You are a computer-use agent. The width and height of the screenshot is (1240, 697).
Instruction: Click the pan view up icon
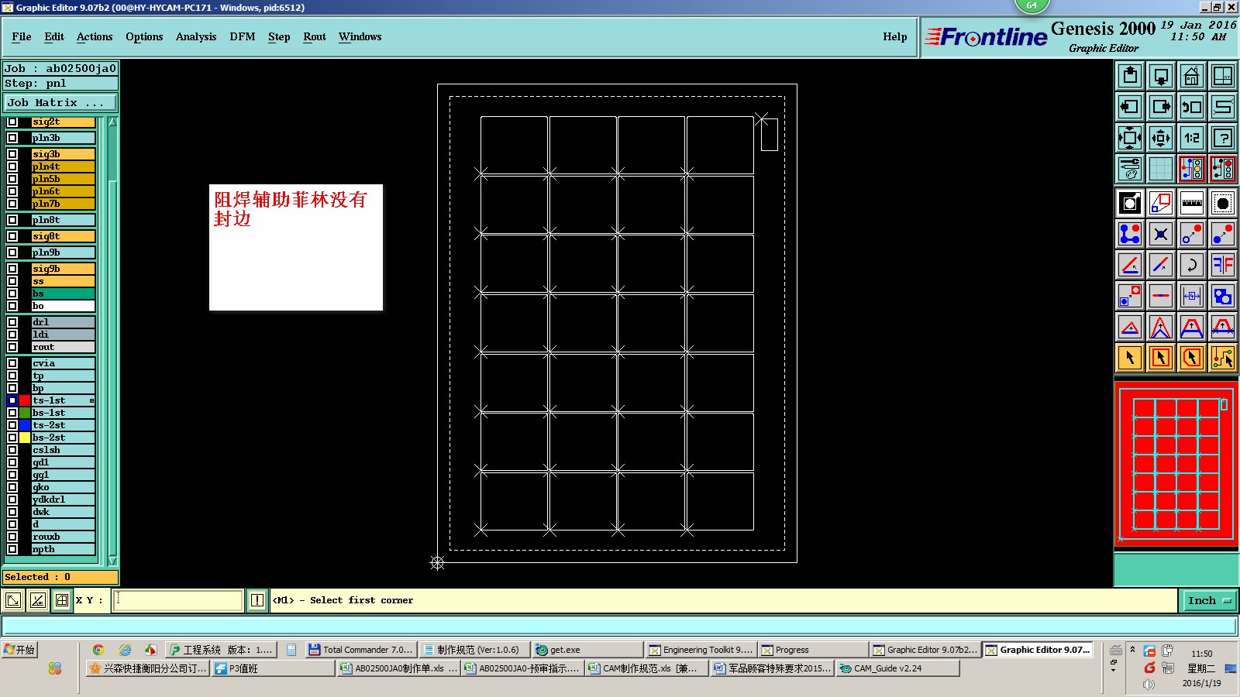1130,76
